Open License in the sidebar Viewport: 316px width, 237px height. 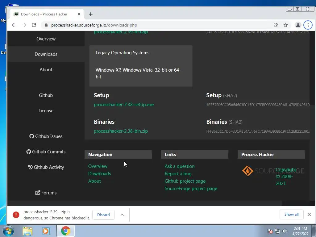click(x=46, y=111)
